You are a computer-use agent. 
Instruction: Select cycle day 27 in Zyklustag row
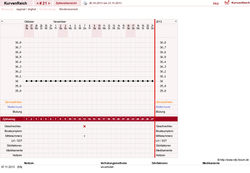click(x=152, y=119)
